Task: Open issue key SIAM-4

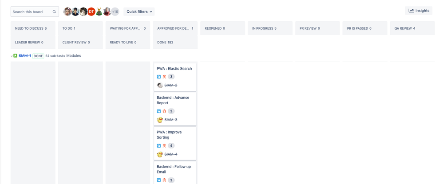Action: pyautogui.click(x=171, y=154)
